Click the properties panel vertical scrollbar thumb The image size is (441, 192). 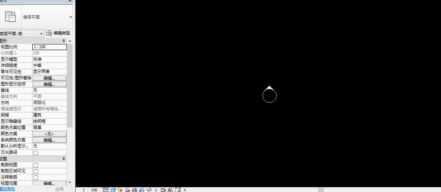tap(70, 85)
